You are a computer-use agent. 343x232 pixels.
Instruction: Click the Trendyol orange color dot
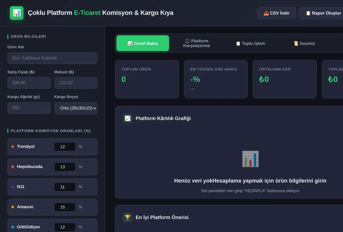[13, 147]
